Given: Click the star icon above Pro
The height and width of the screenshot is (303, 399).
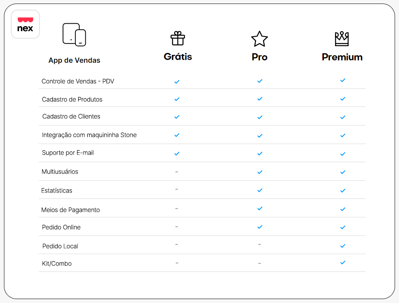Looking at the screenshot, I should 260,39.
